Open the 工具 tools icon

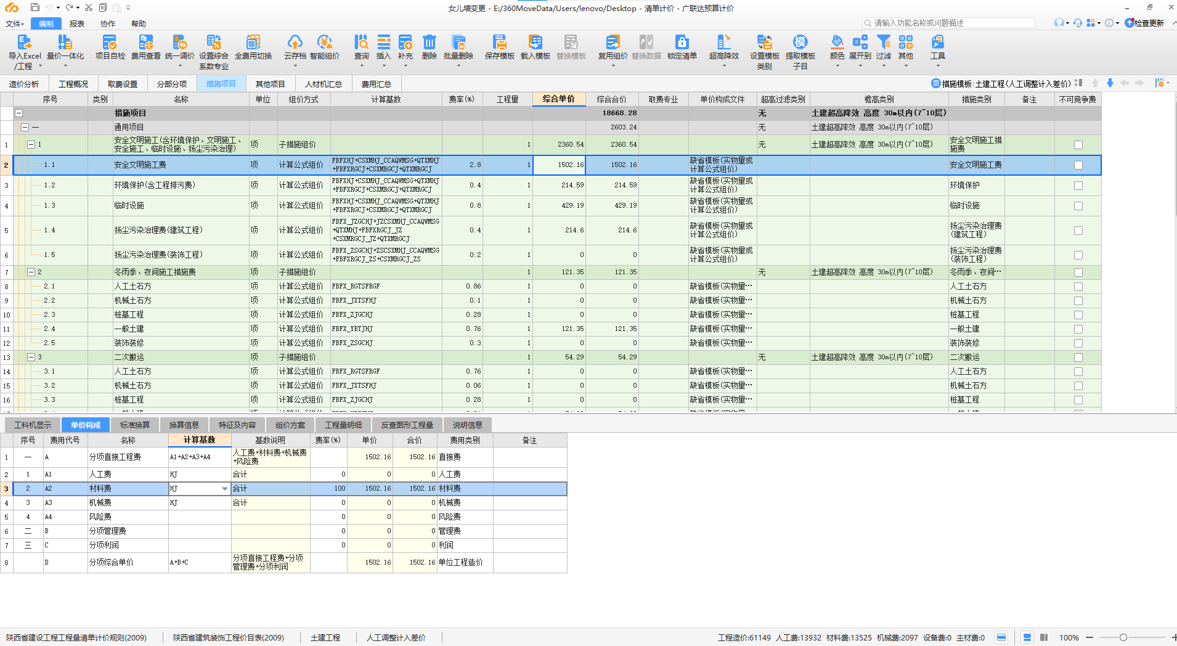(938, 42)
